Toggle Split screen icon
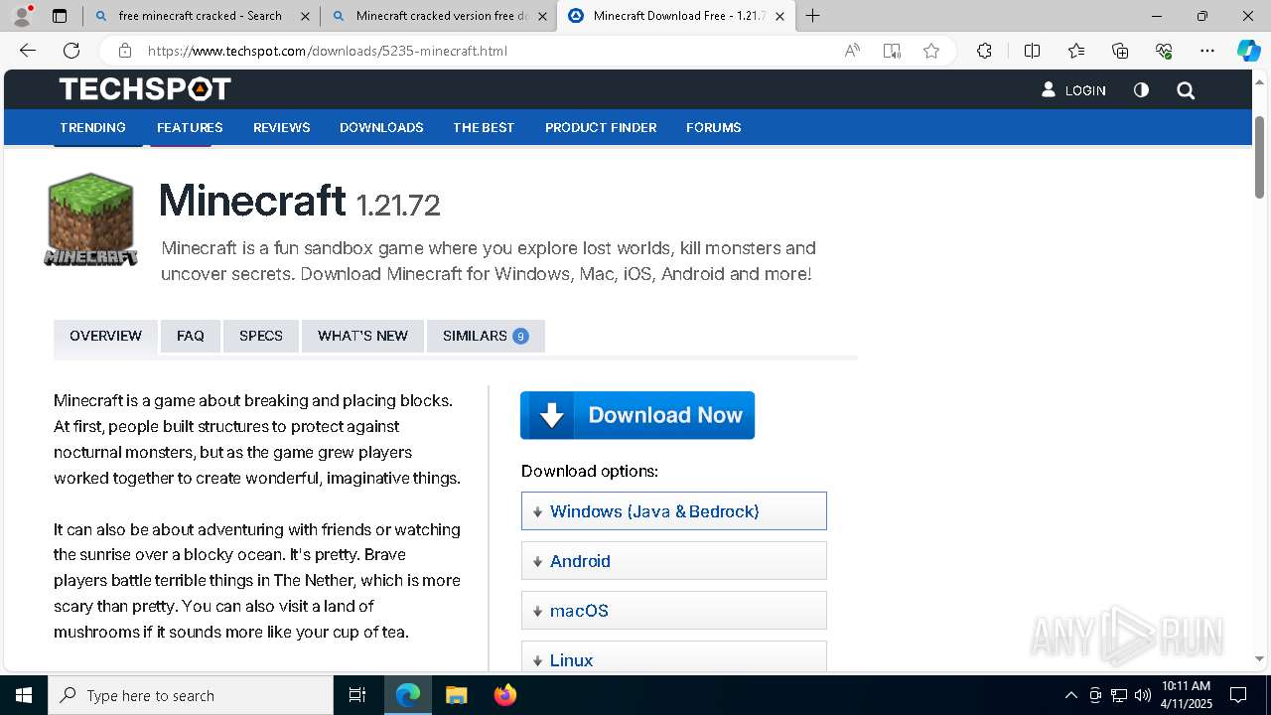Viewport: 1271px width, 715px height. [1032, 51]
